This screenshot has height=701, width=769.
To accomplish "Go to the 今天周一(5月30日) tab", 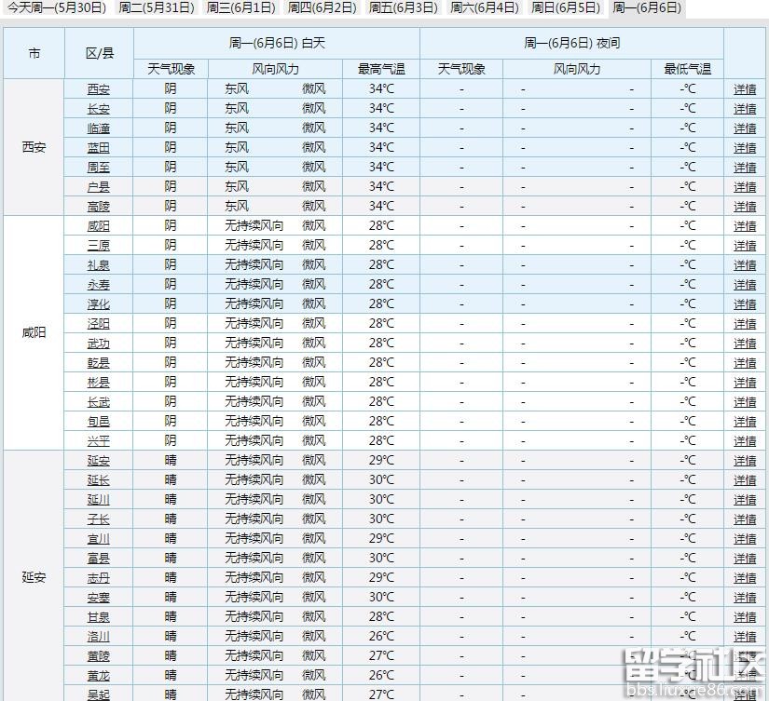I will tap(57, 7).
